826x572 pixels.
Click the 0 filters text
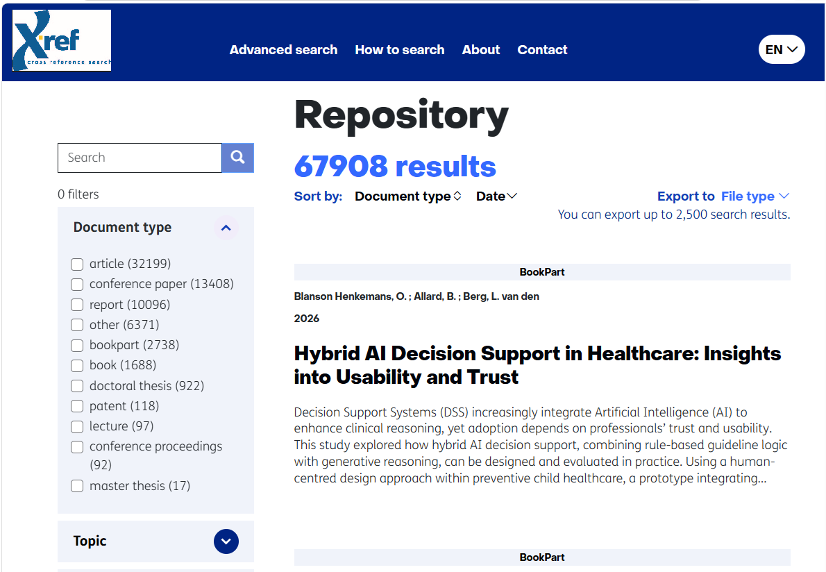pos(78,194)
